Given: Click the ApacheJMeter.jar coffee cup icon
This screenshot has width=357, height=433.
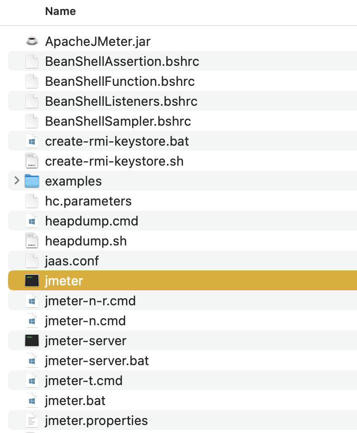Looking at the screenshot, I should [x=32, y=41].
